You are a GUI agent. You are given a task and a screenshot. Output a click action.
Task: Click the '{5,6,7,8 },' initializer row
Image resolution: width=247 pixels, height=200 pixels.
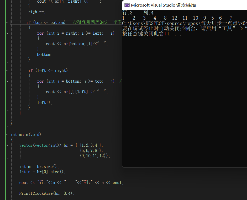pyautogui.click(x=91, y=150)
